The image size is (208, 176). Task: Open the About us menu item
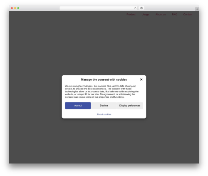(161, 15)
